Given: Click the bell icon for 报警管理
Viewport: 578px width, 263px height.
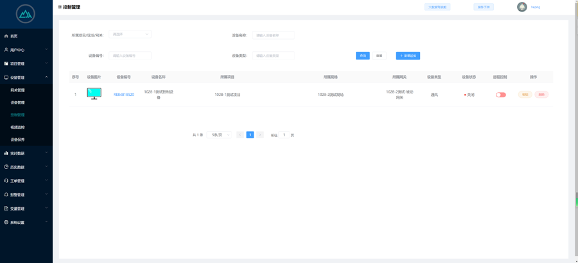Looking at the screenshot, I should pyautogui.click(x=6, y=195).
